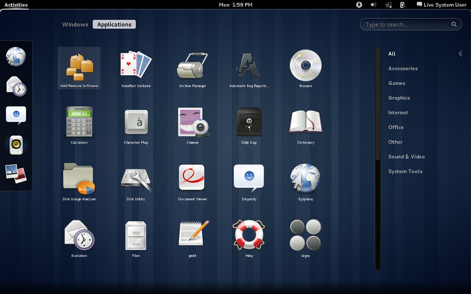The width and height of the screenshot is (471, 294).
Task: Launch the Brasero disc burner
Action: pyautogui.click(x=305, y=66)
